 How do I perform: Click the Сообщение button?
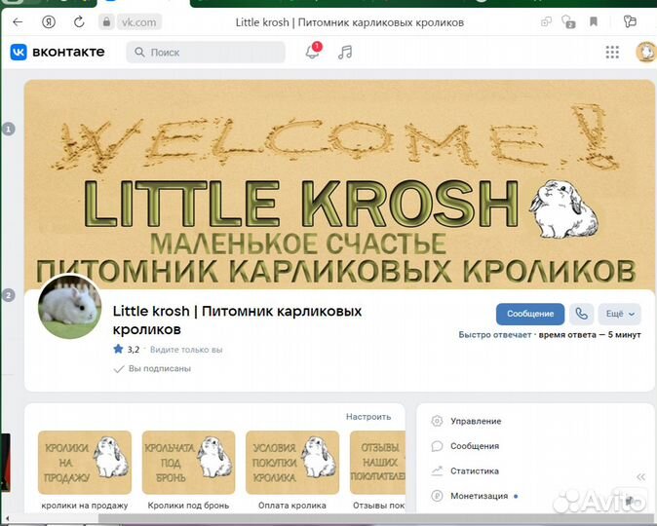[x=530, y=314]
